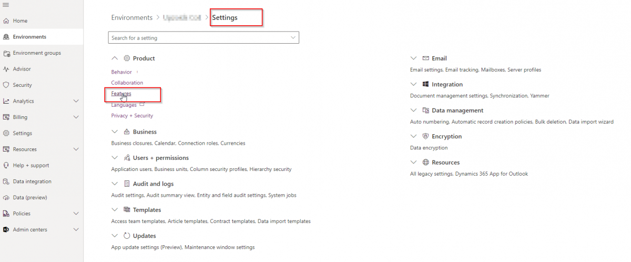Open Environments in the left navigation
631x262 pixels.
pyautogui.click(x=29, y=37)
